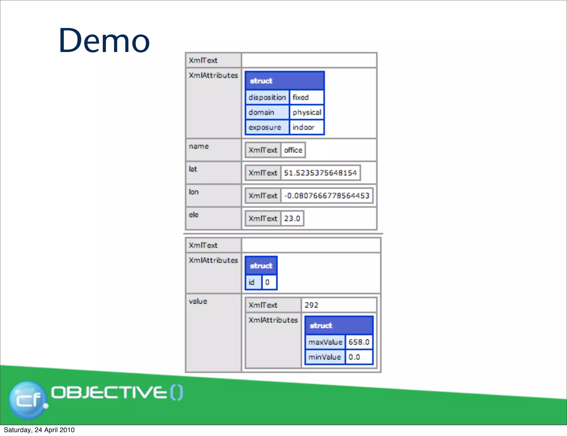Image resolution: width=567 pixels, height=436 pixels.
Task: Click the longitude value -0.0807666778564453
Action: coord(327,196)
